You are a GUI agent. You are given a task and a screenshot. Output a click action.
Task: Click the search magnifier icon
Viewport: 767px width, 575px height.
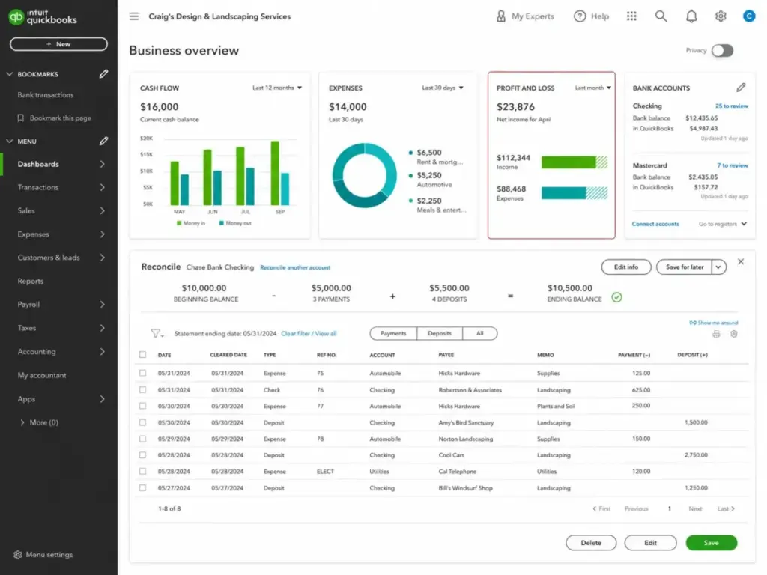(x=661, y=16)
